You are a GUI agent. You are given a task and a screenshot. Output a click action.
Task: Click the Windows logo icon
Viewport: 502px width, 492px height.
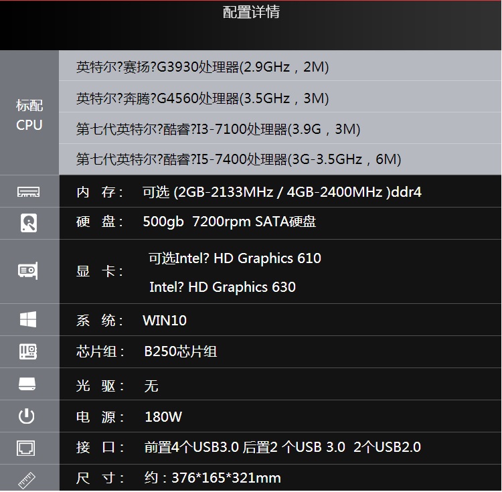28,319
